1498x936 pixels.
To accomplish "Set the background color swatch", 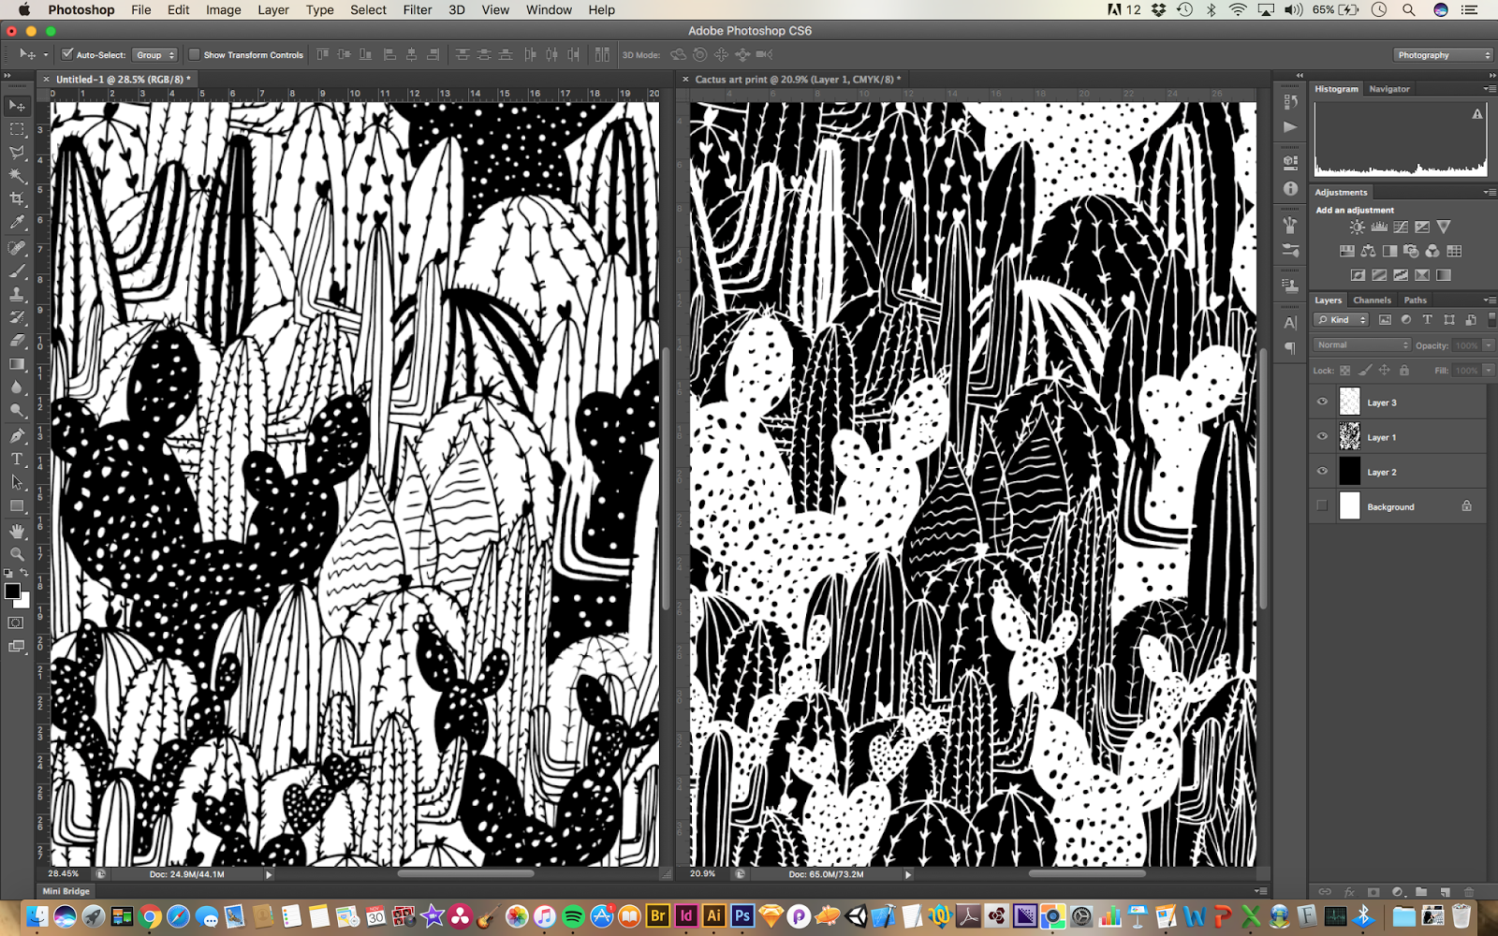I will tap(23, 602).
